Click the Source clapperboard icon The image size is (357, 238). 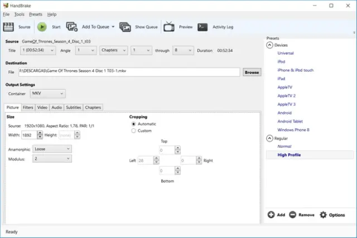tap(10, 26)
